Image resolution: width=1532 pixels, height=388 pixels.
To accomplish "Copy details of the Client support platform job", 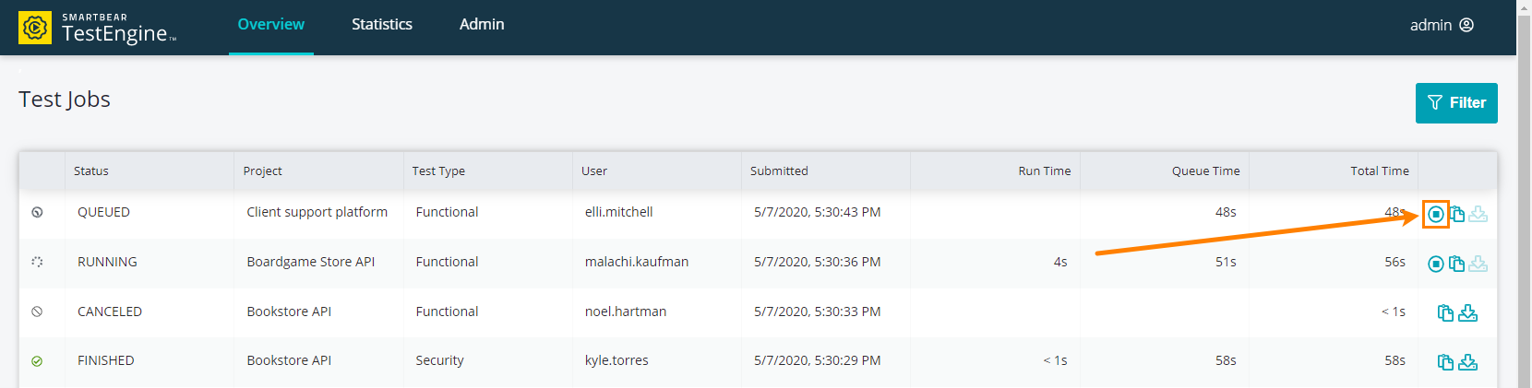I will 1457,214.
